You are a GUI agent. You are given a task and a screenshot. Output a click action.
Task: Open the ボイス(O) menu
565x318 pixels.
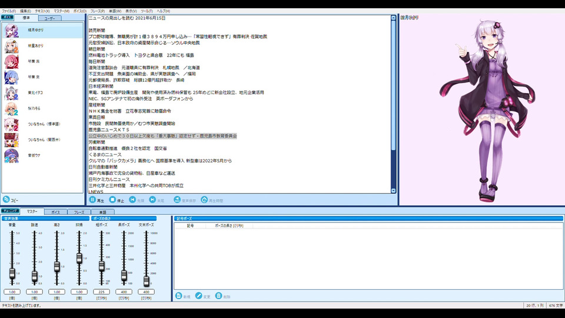[x=80, y=11]
